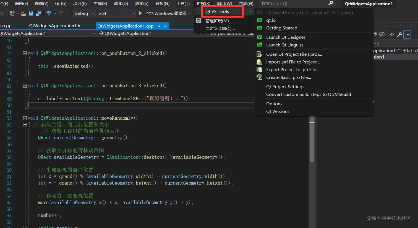The image size is (418, 228).
Task: Open the x64 platform dropdown
Action: [116, 13]
